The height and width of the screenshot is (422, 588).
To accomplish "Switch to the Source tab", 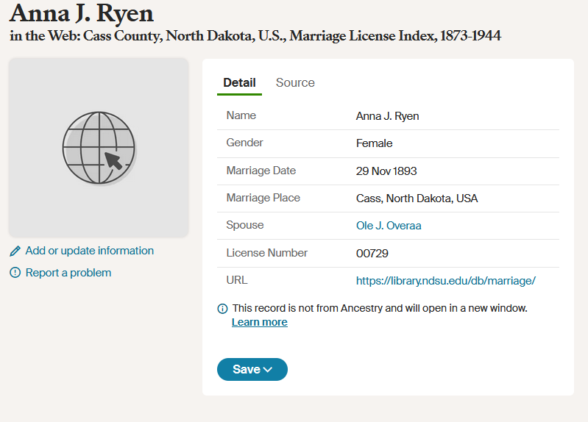I will (x=295, y=82).
